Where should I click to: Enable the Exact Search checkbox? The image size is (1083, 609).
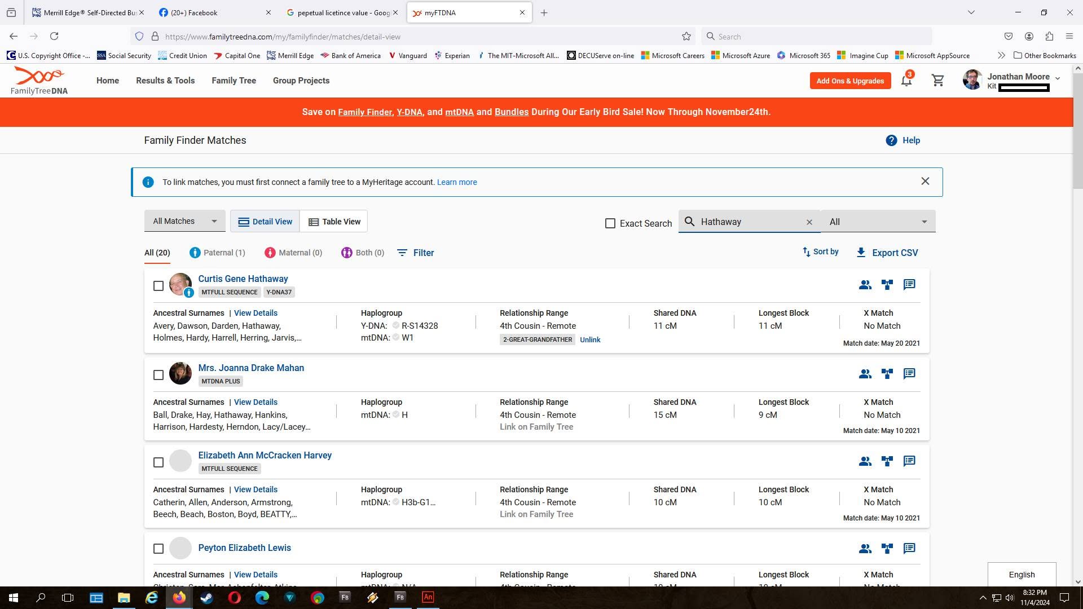point(610,223)
